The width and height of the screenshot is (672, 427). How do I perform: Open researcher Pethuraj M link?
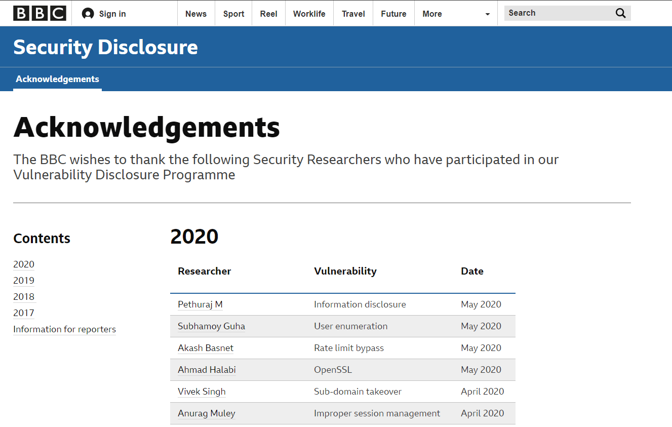pos(200,304)
